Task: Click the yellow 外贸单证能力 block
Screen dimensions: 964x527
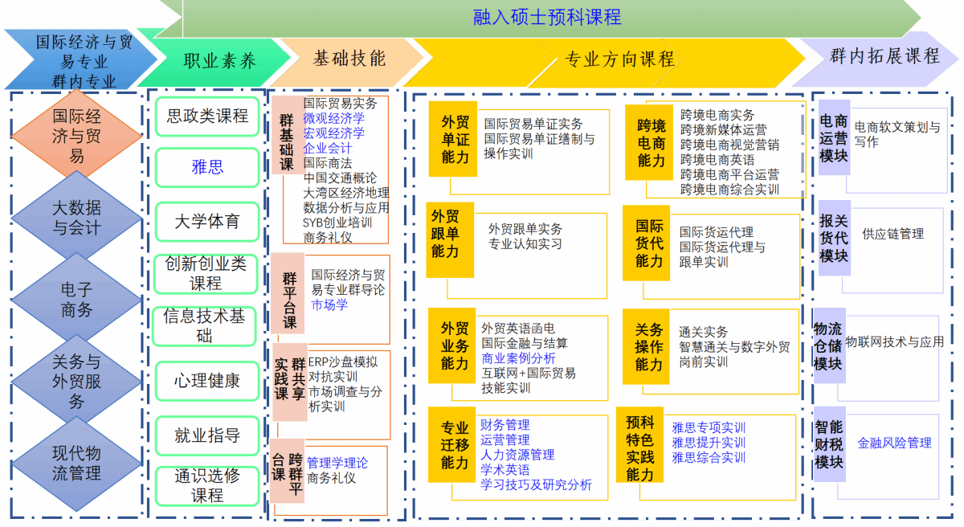Action: pos(454,138)
